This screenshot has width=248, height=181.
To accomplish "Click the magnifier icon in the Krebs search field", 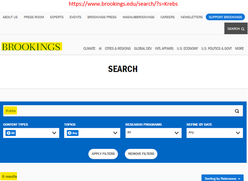I will [237, 111].
